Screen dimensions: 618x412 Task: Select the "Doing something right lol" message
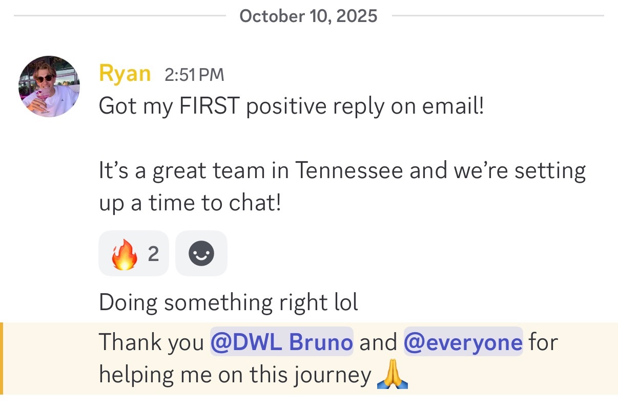point(228,302)
